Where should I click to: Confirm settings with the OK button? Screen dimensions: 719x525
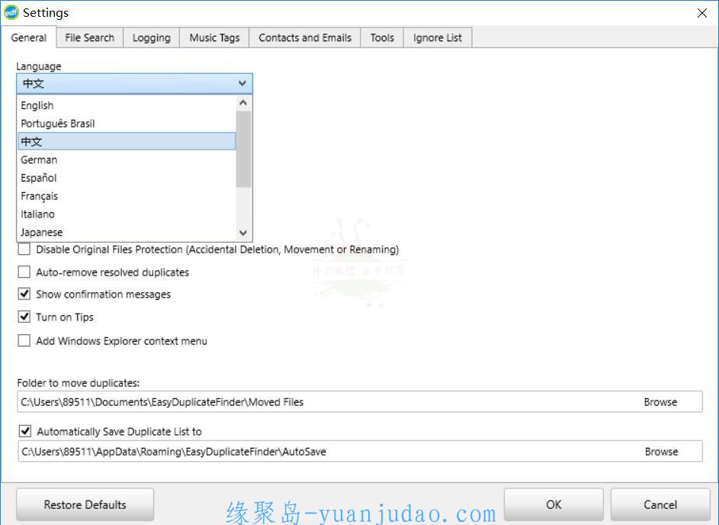[554, 505]
